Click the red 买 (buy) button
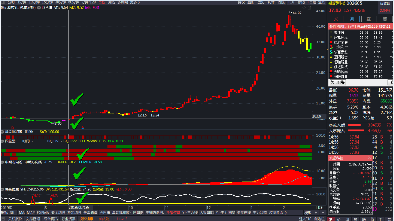394x221 pixels. (335, 19)
